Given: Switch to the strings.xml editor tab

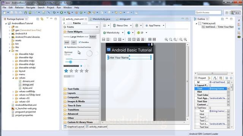Looking at the screenshot, I should [x=123, y=19].
